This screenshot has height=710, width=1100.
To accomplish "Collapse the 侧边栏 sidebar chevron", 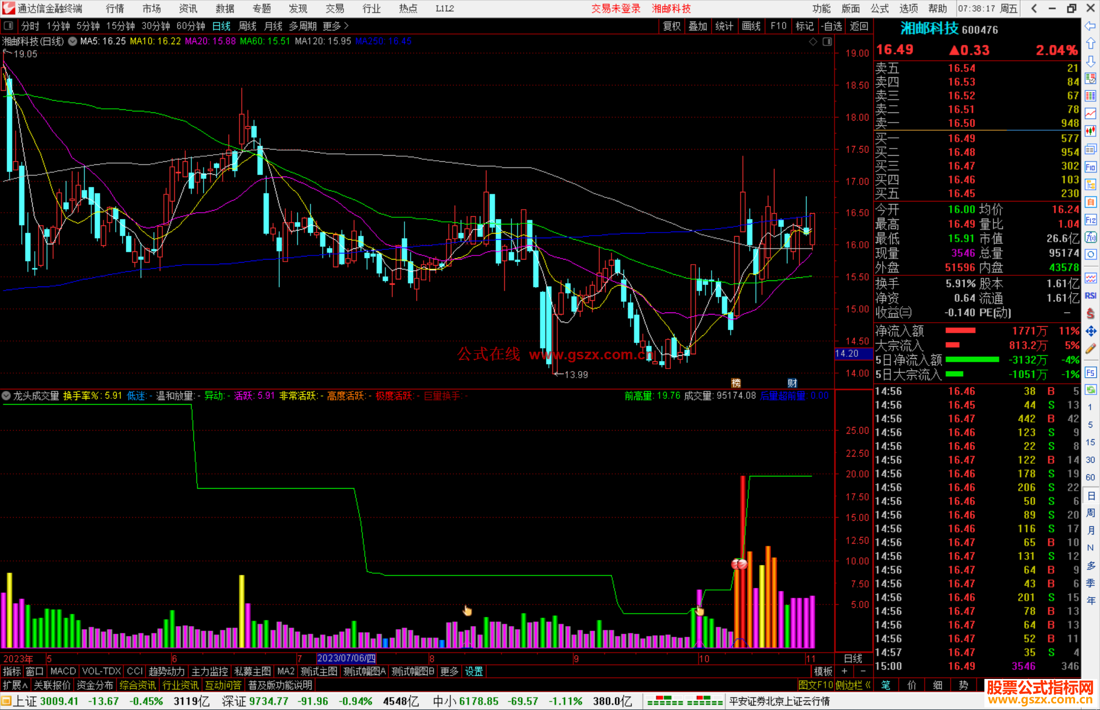I will point(868,685).
